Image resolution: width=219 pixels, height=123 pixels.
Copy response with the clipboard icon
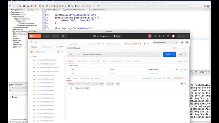pyautogui.click(x=182, y=83)
